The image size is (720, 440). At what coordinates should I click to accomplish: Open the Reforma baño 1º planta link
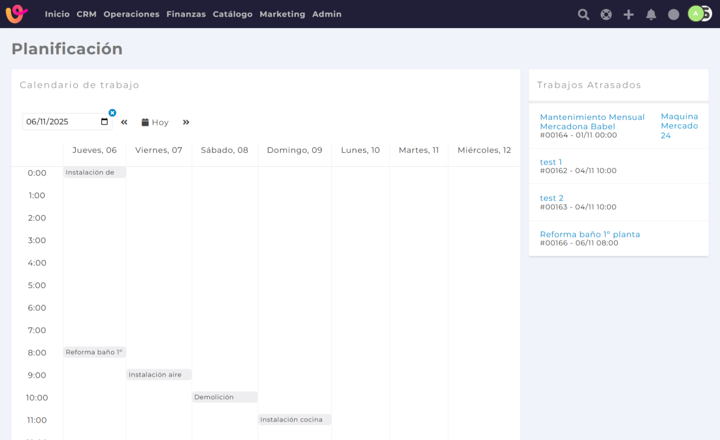[x=589, y=234]
